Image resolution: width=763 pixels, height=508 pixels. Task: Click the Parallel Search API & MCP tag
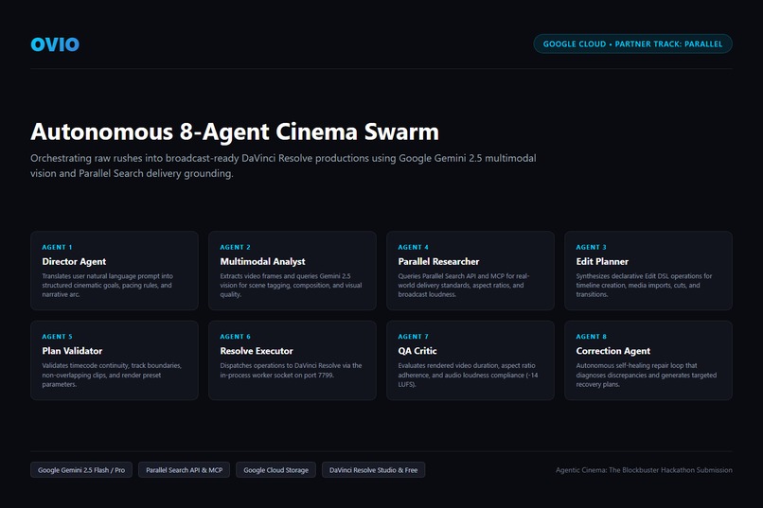click(184, 470)
